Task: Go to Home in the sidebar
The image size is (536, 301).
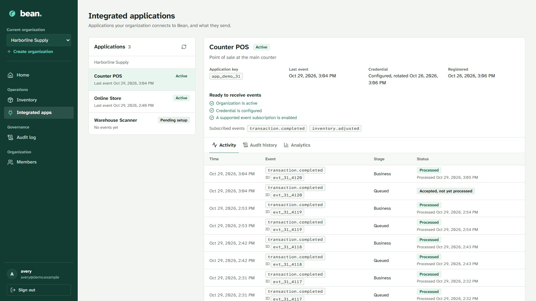Action: [x=39, y=75]
